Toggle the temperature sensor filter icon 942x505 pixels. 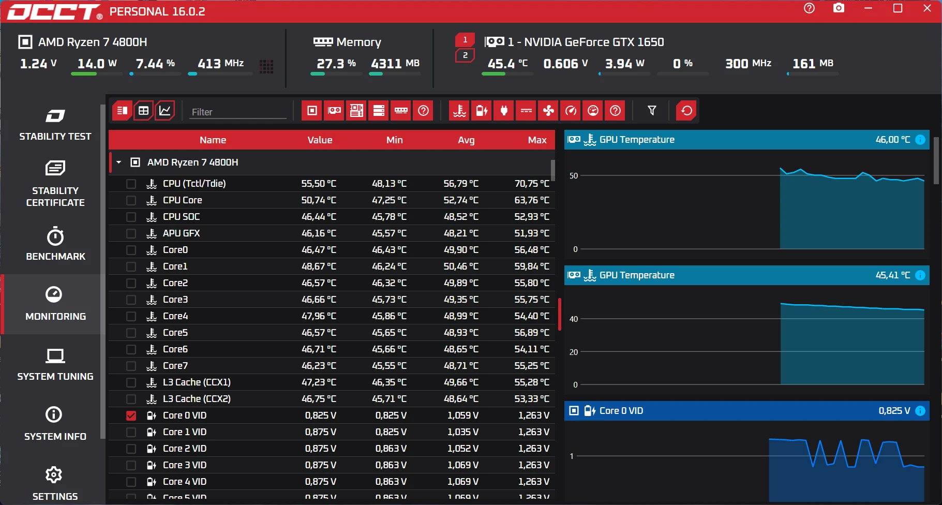click(459, 111)
